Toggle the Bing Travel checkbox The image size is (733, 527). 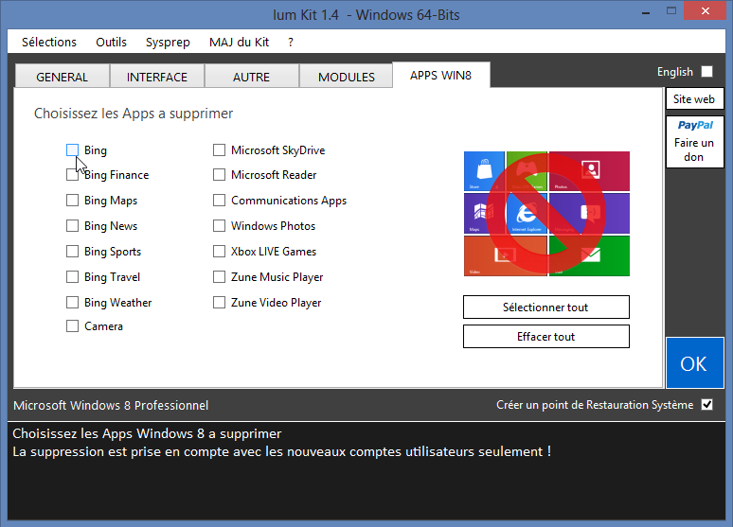(73, 277)
